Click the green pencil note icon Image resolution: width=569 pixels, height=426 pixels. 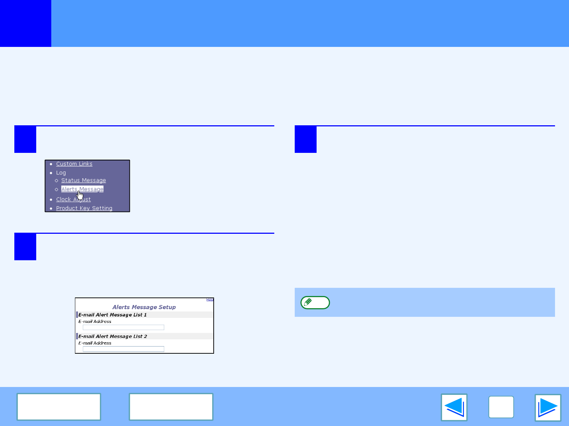click(x=315, y=302)
